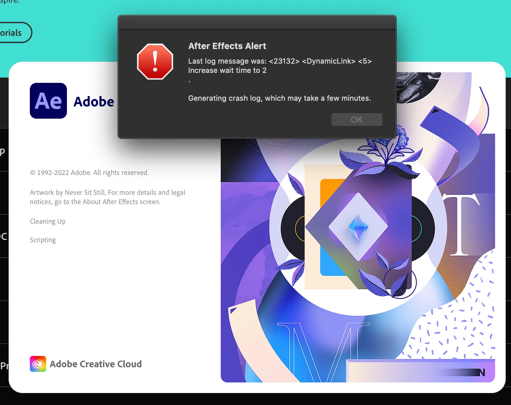Click the 'Cleaning Up' status text
511x405 pixels.
48,221
